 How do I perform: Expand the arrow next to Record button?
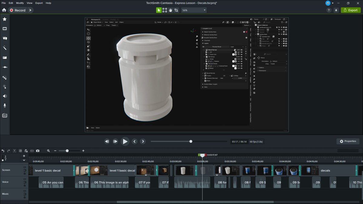point(30,10)
